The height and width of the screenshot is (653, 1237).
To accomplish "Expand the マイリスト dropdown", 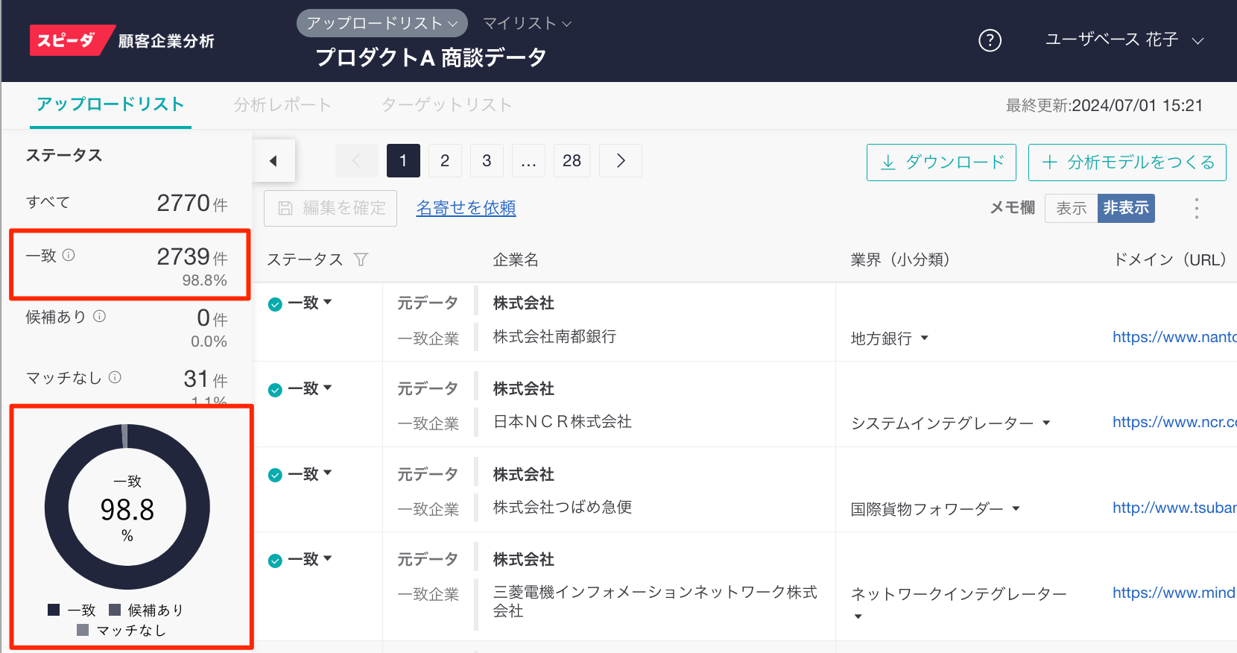I will pos(527,23).
